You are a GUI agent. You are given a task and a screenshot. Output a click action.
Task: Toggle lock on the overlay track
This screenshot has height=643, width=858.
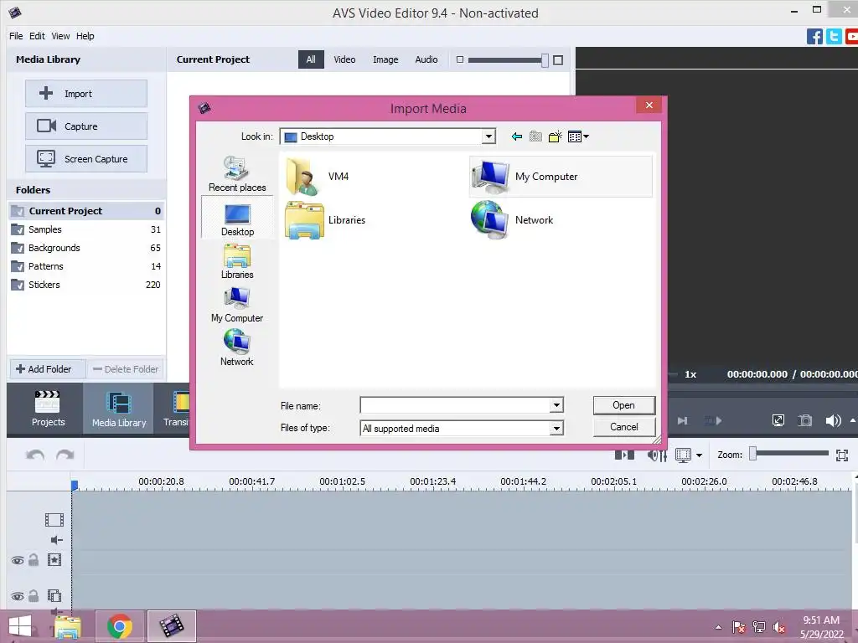click(x=34, y=596)
